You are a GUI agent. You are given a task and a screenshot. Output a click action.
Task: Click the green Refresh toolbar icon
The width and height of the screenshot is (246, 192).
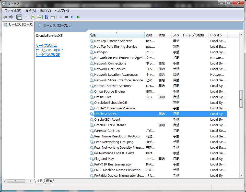tap(33, 17)
